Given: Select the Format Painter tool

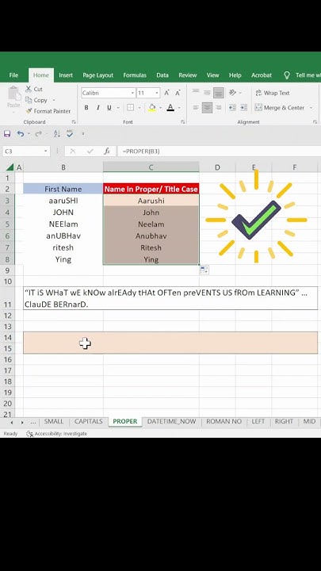Looking at the screenshot, I should pos(48,111).
